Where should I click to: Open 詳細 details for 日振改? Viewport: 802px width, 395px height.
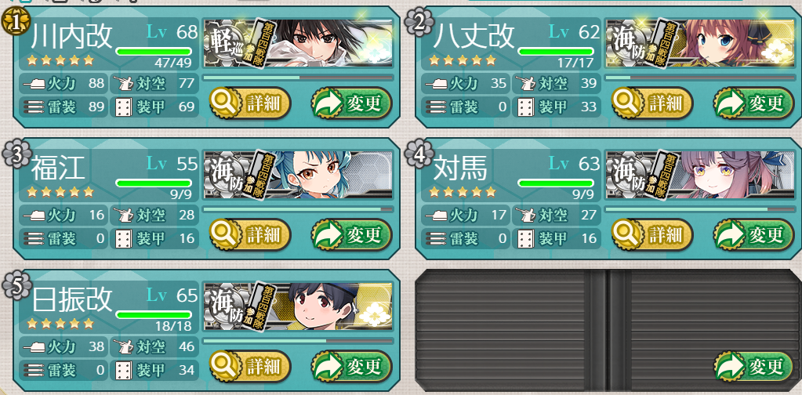point(249,366)
